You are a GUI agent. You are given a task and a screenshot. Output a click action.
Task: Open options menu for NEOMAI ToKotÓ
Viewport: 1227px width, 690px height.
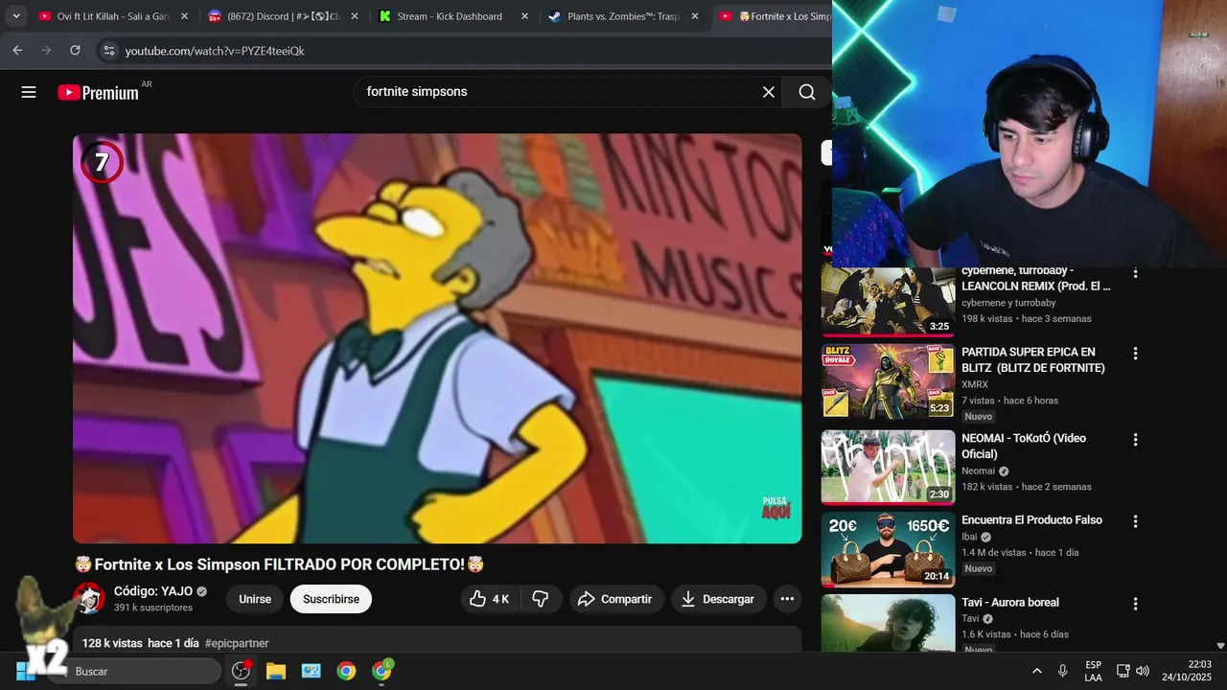[x=1135, y=440]
